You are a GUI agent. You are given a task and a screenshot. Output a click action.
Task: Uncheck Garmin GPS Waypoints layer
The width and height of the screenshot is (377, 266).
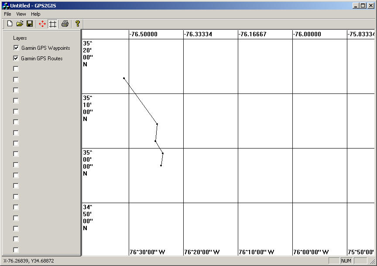click(x=16, y=48)
